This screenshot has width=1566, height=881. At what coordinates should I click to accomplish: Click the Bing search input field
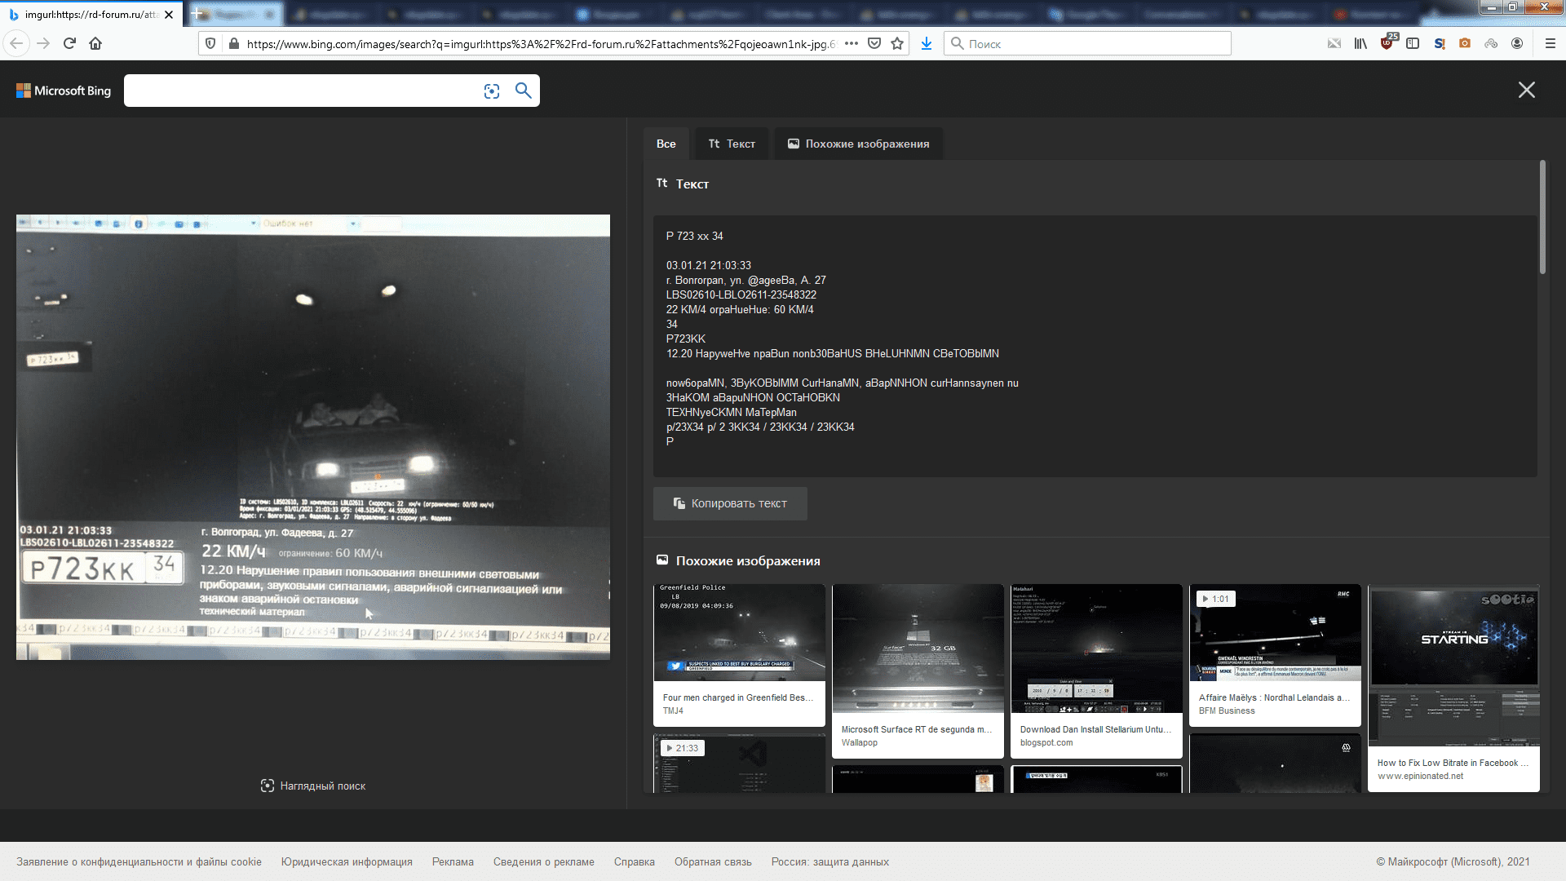[302, 91]
